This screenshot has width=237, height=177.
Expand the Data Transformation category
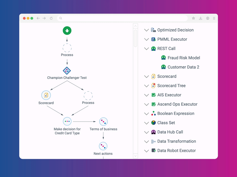click(x=147, y=142)
